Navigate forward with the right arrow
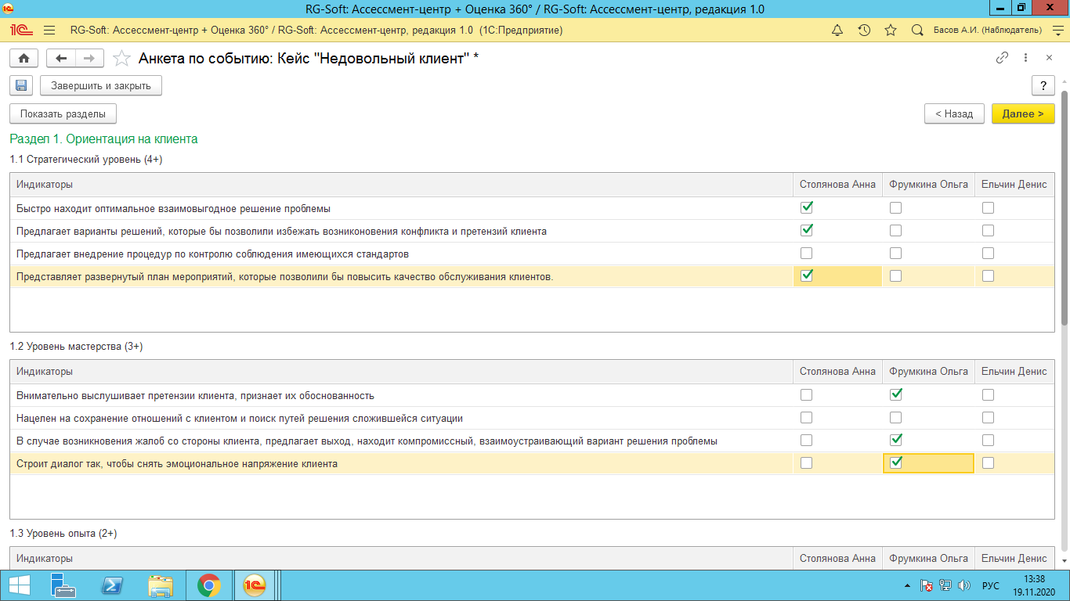Screen dimensions: 1070x601 [89, 58]
